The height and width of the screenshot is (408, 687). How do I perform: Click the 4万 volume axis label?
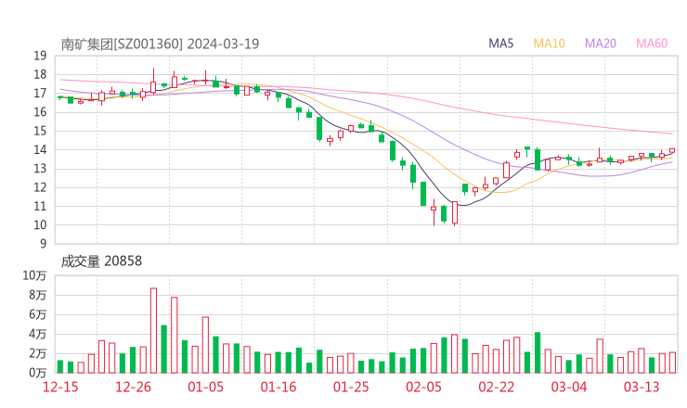(38, 334)
